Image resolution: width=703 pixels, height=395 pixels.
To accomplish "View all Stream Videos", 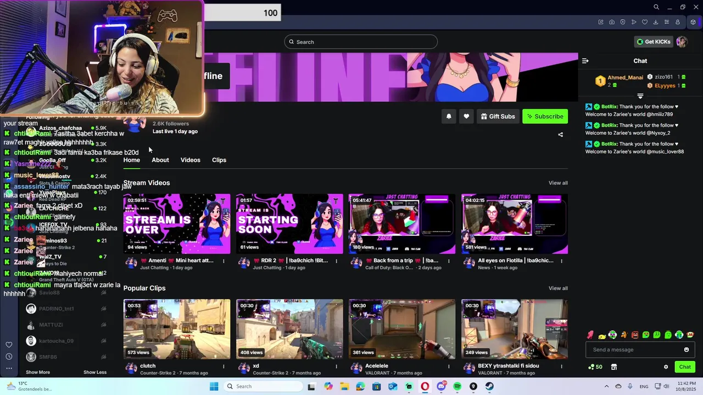I will [558, 183].
